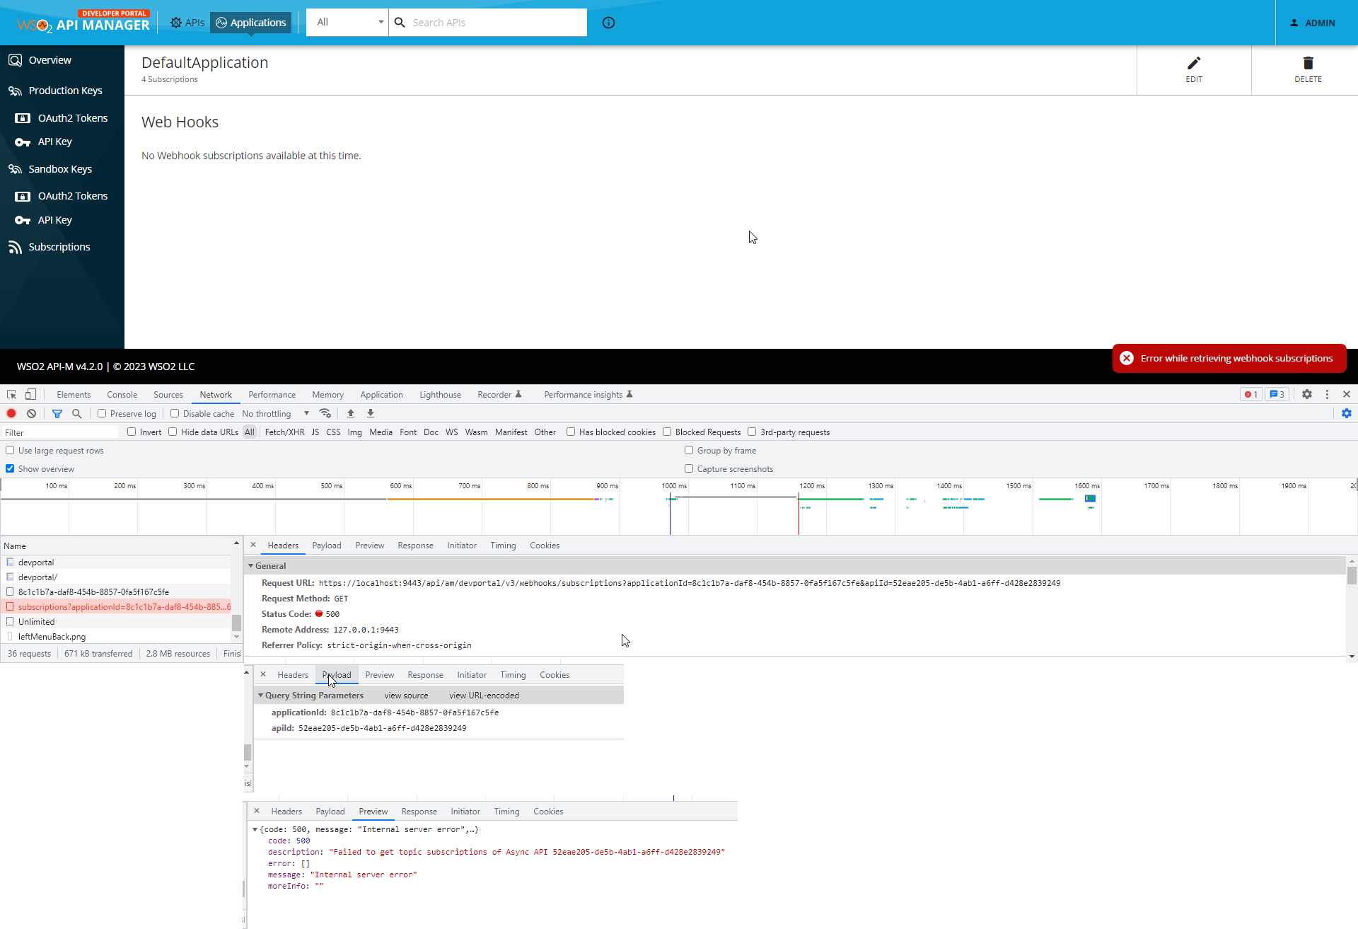The image size is (1358, 929).
Task: Check the Group by frame option
Action: 689,450
